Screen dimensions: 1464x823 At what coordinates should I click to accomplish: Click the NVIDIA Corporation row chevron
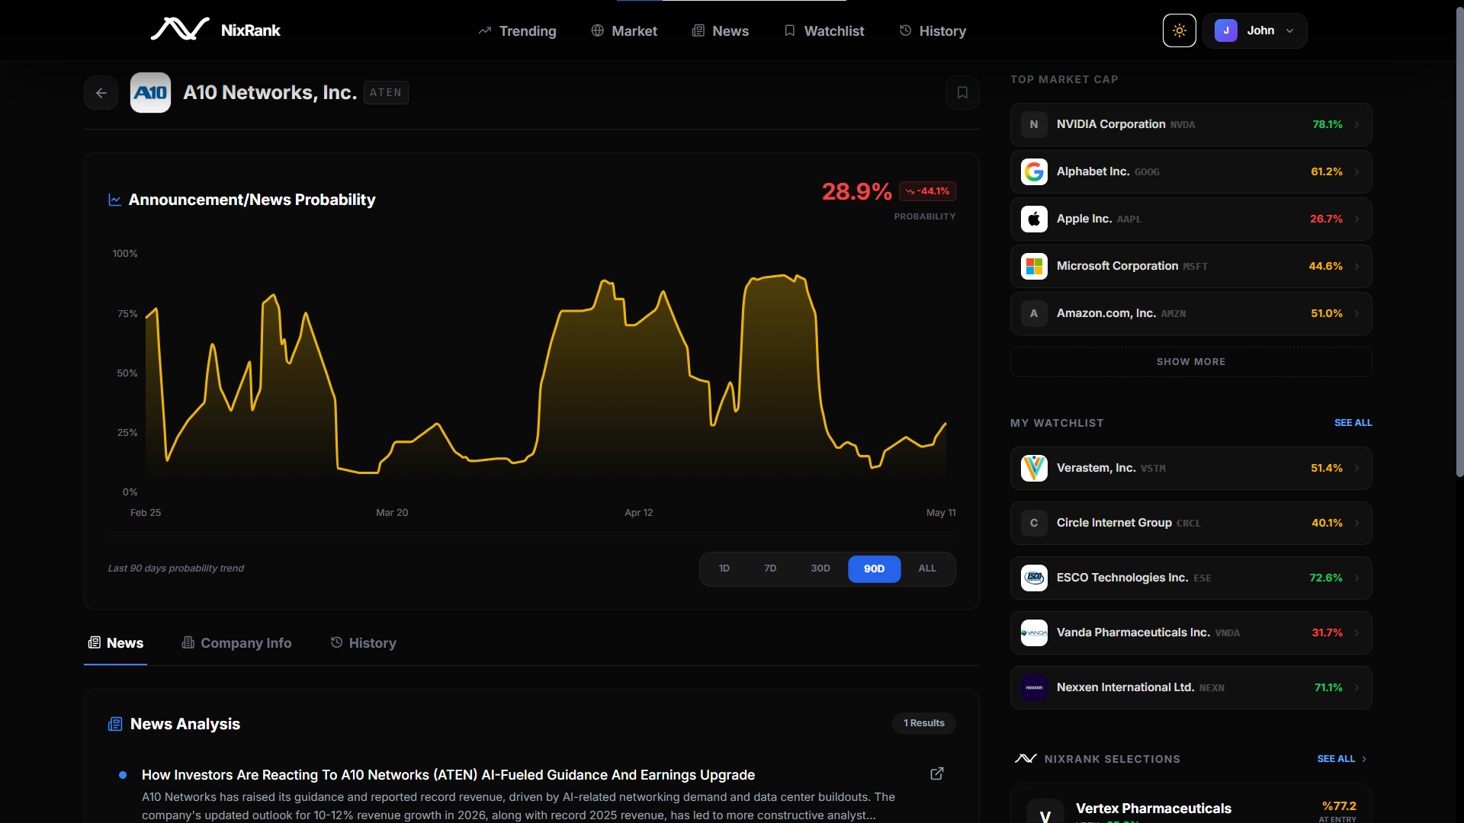click(x=1356, y=124)
